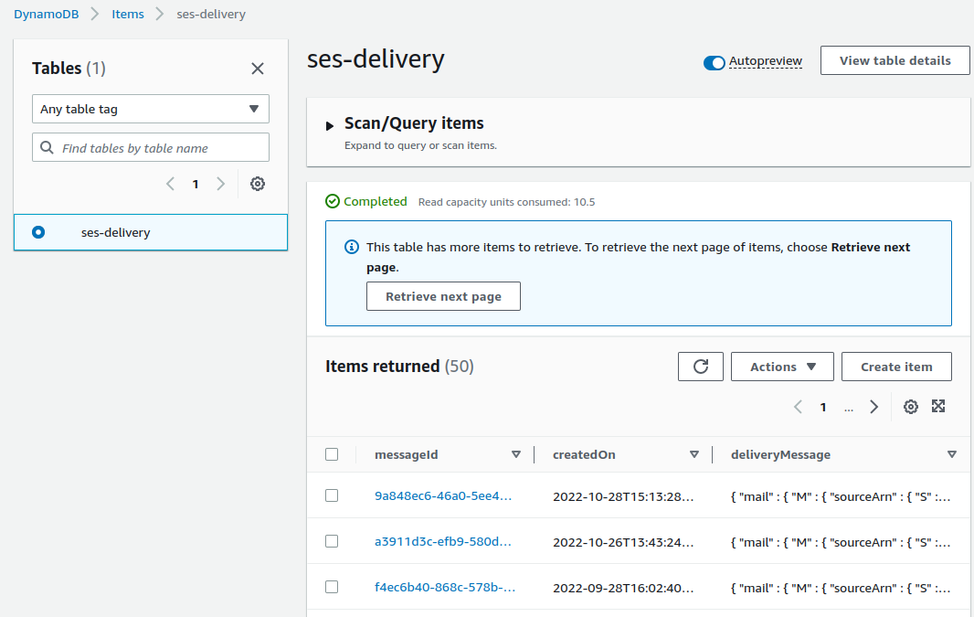974x617 pixels.
Task: Go to previous page of tables list
Action: pyautogui.click(x=170, y=184)
